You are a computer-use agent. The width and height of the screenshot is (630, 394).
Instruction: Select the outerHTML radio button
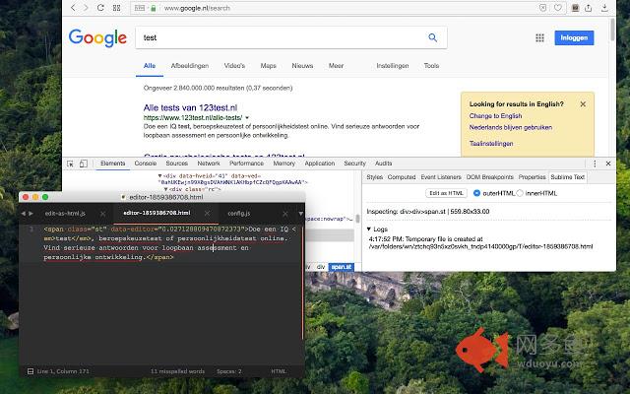476,193
